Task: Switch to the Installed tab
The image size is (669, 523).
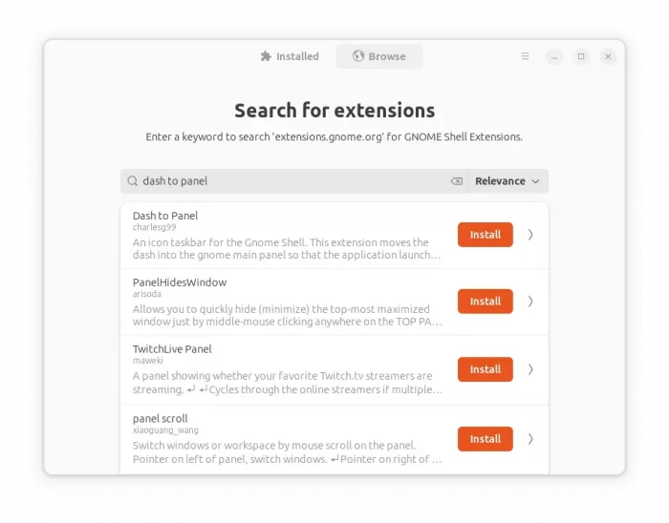Action: 290,56
